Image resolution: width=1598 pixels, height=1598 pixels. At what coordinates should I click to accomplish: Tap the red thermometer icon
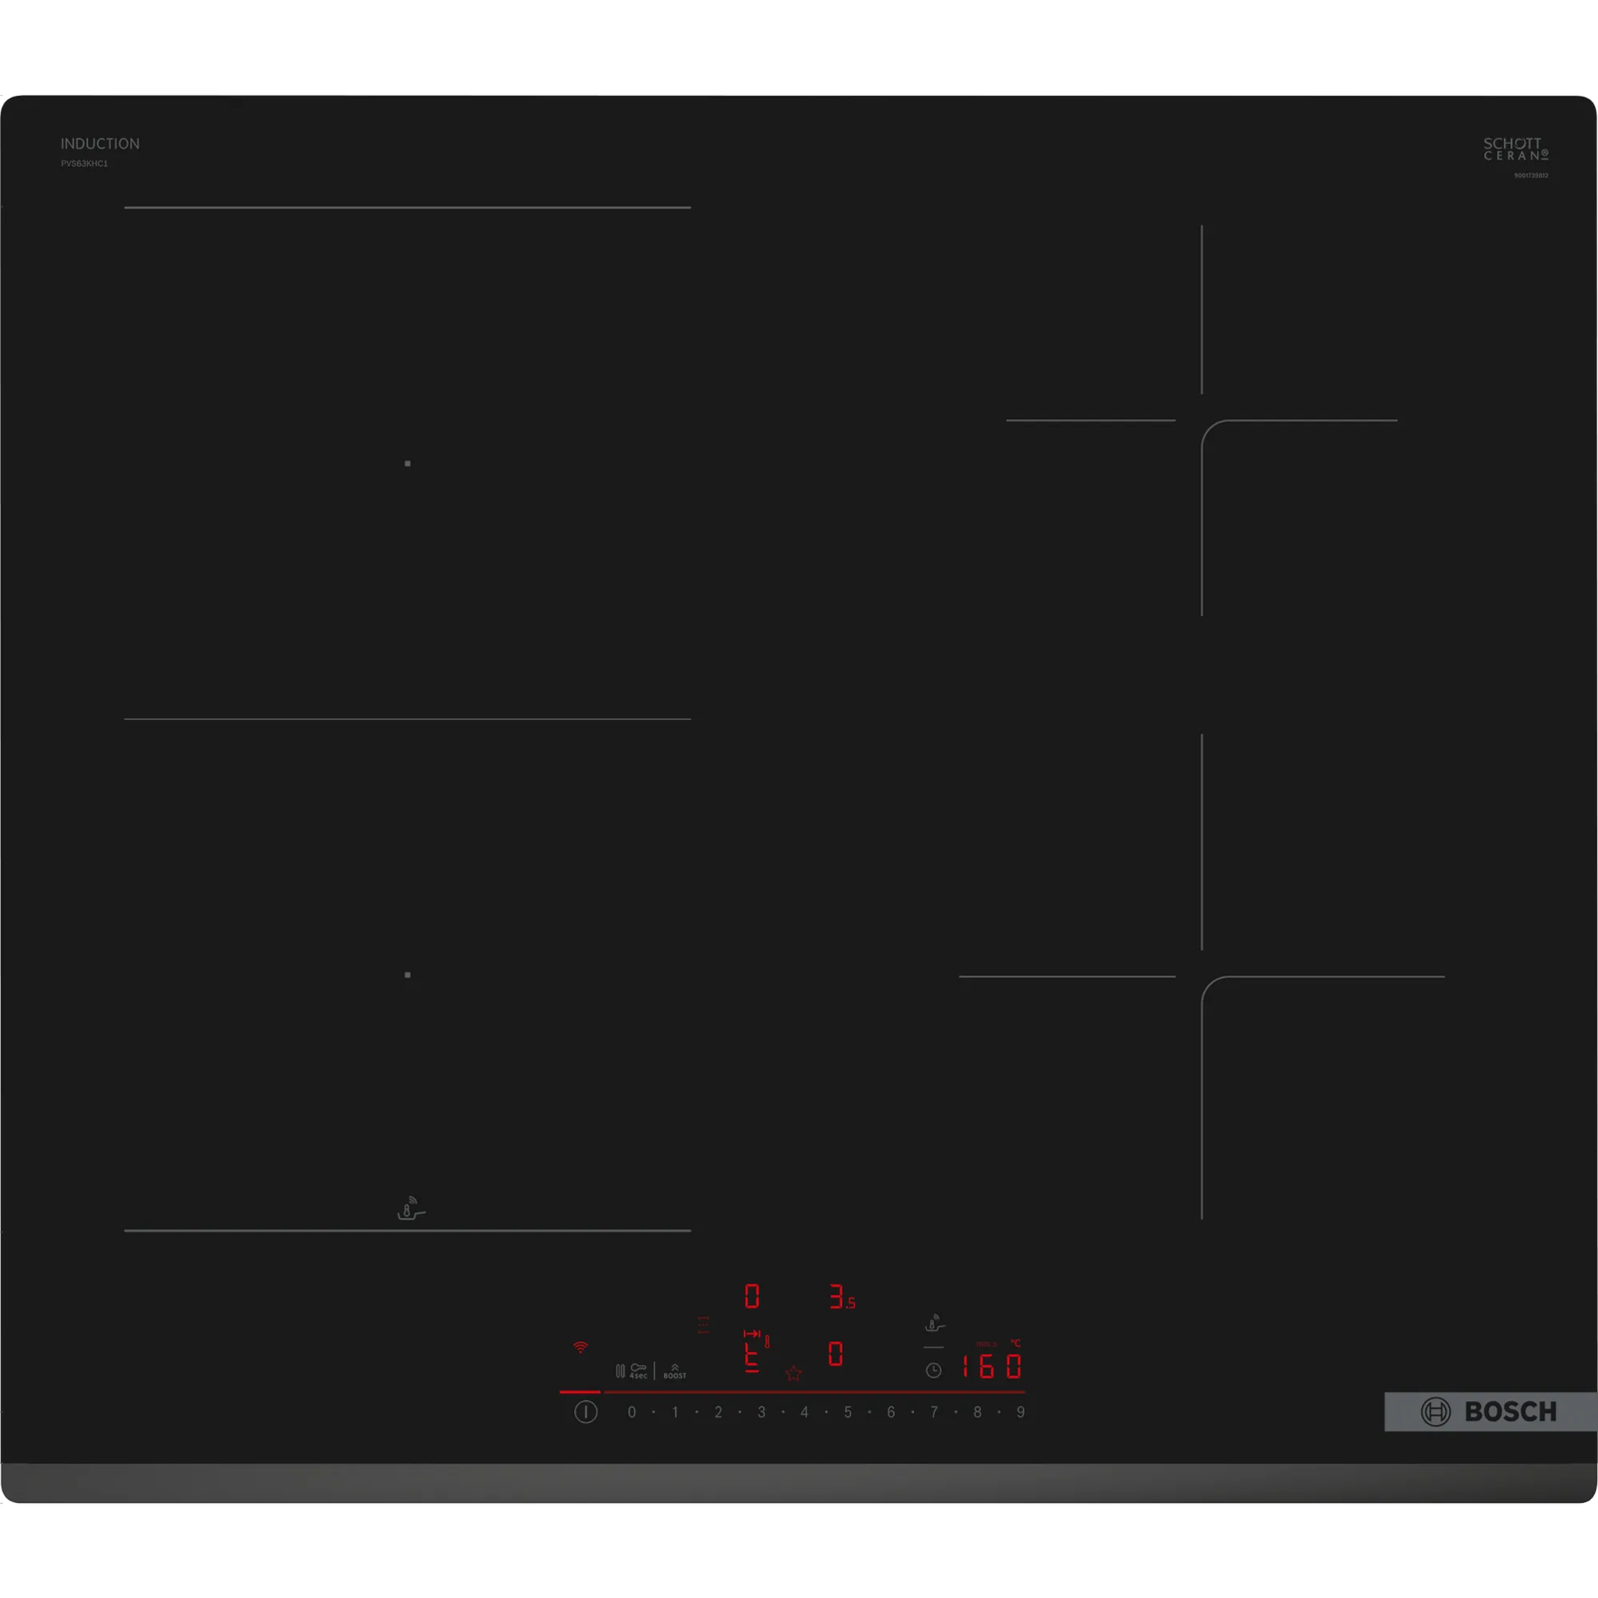767,1341
